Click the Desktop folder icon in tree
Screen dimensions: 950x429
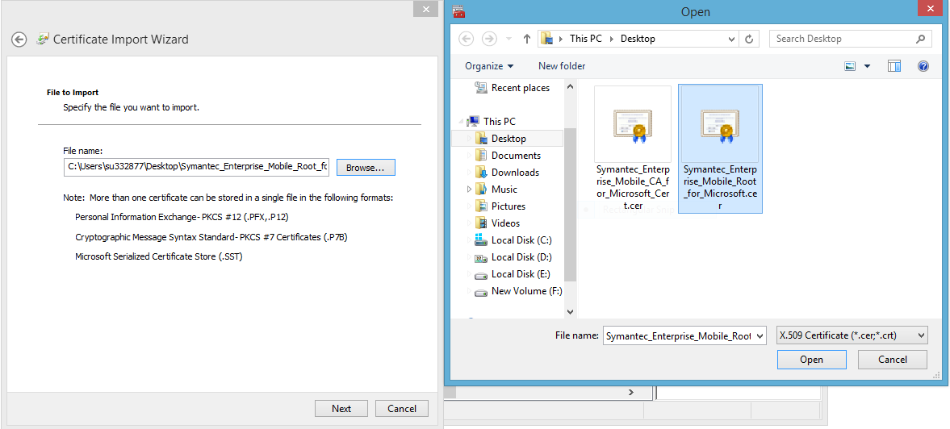click(481, 139)
